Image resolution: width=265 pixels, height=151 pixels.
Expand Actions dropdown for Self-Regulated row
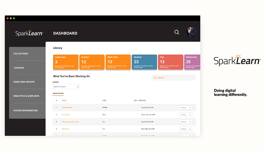[x=186, y=108]
